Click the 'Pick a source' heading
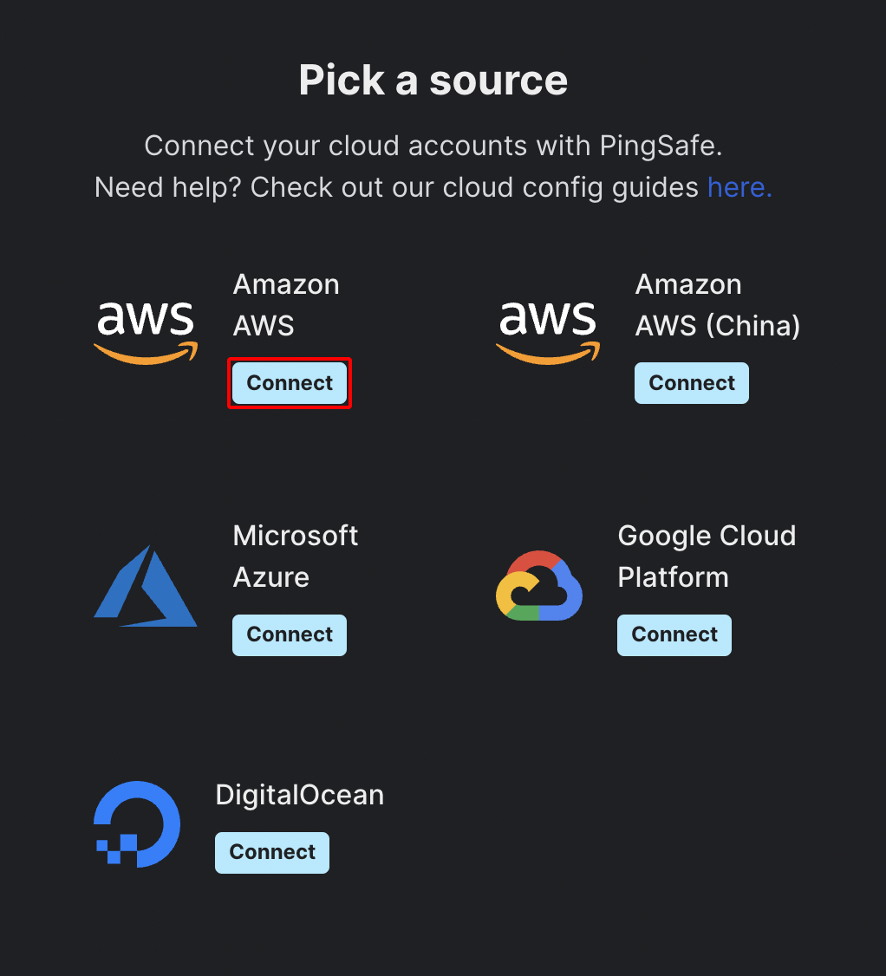 tap(433, 81)
